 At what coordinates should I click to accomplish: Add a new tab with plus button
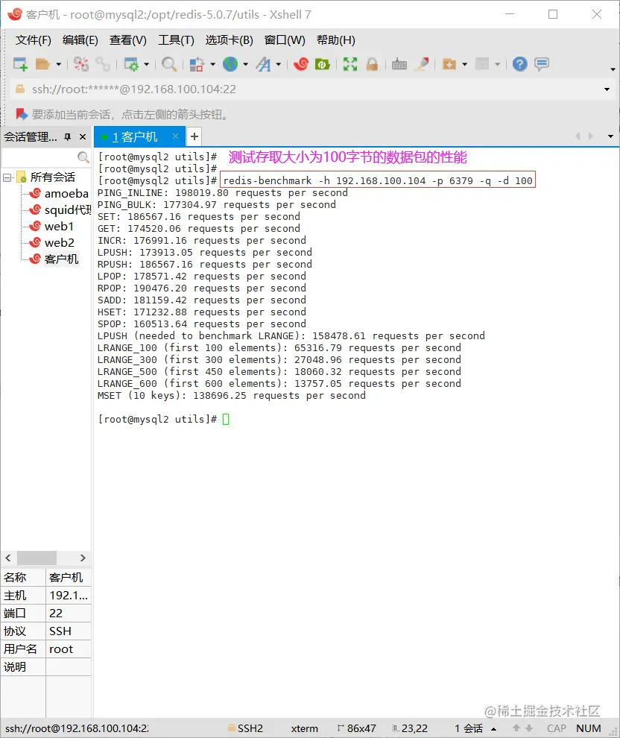[x=194, y=136]
